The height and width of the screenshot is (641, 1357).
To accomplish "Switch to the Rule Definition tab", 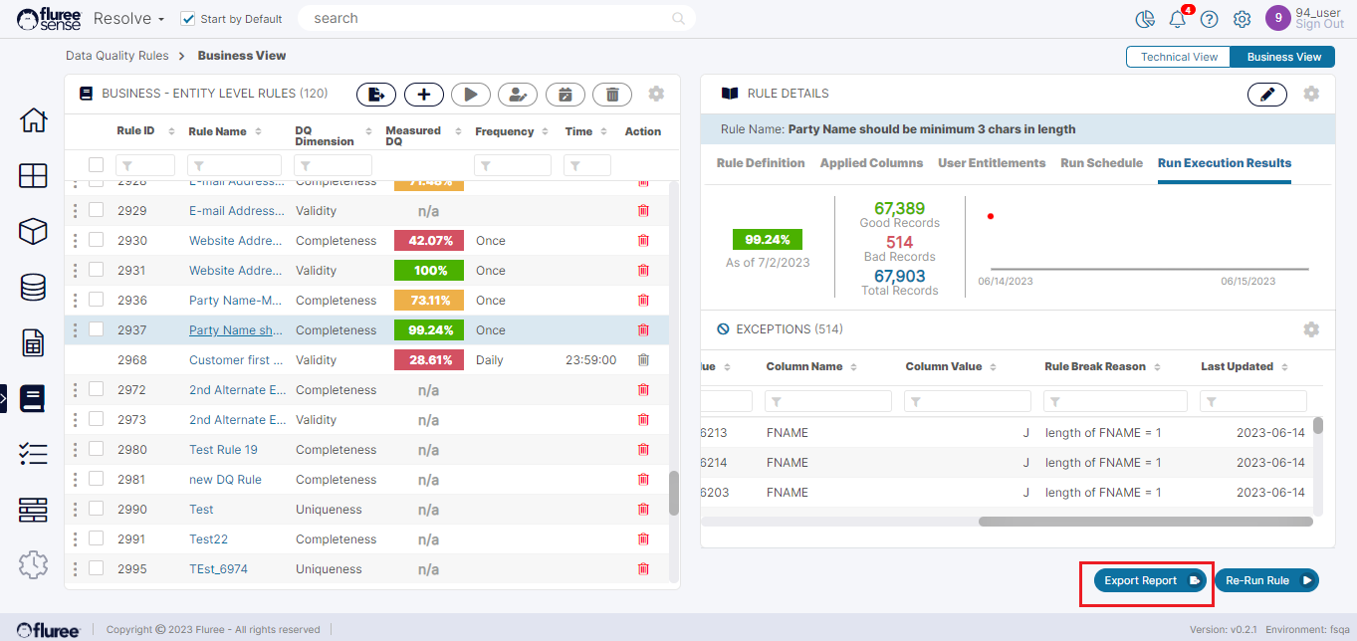I will [761, 163].
